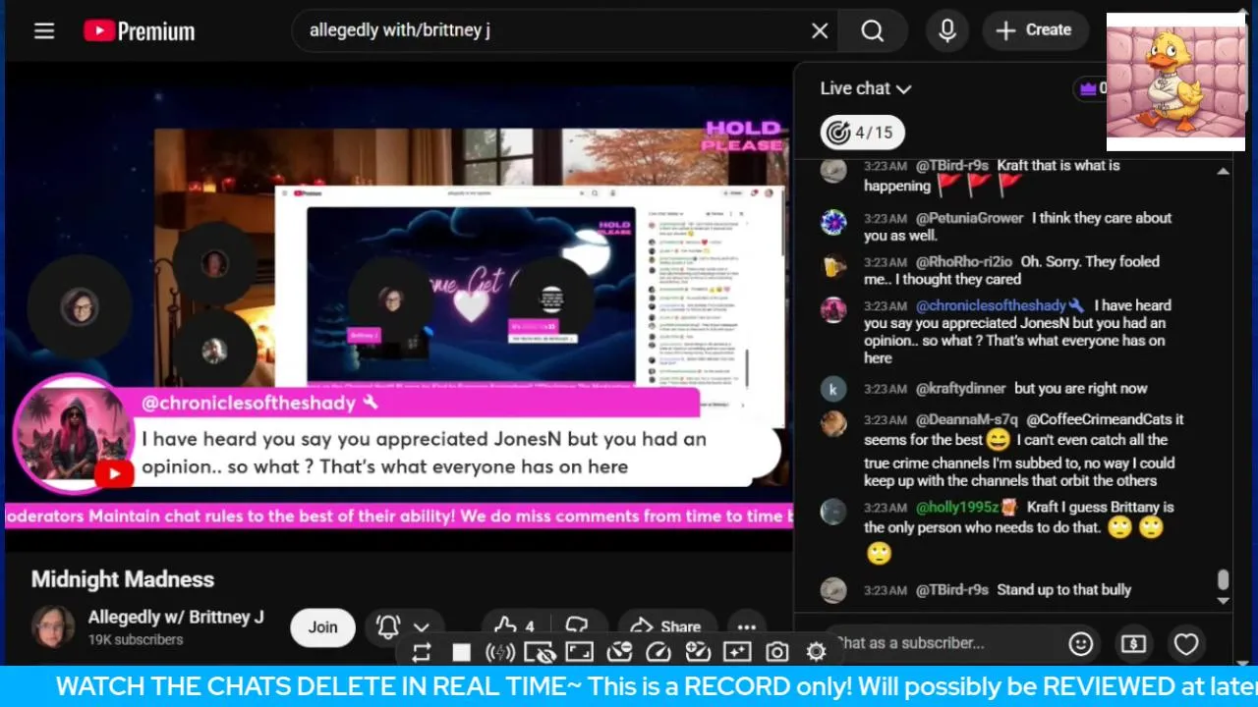Start voice search with microphone
Viewport: 1258px width, 707px height.
point(947,30)
